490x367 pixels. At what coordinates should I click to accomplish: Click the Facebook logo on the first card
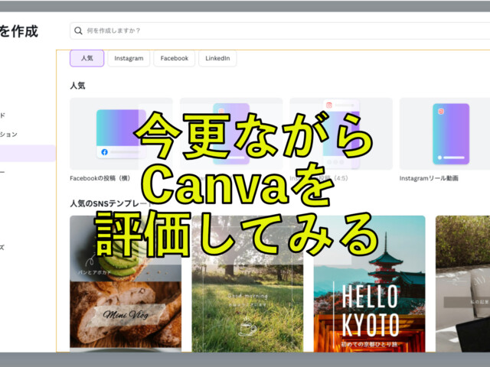(x=105, y=152)
